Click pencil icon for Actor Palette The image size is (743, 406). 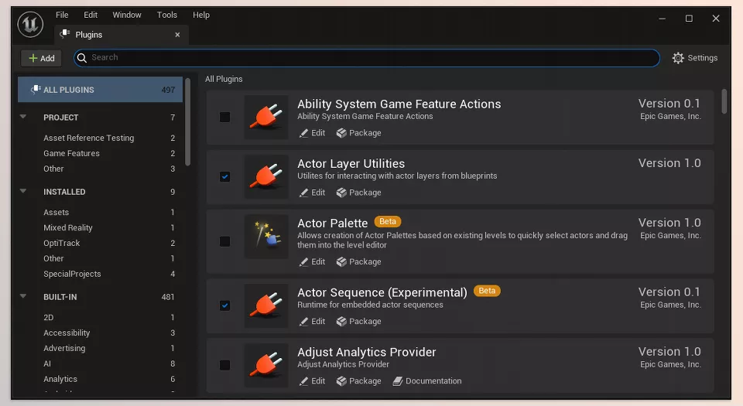[x=303, y=261]
